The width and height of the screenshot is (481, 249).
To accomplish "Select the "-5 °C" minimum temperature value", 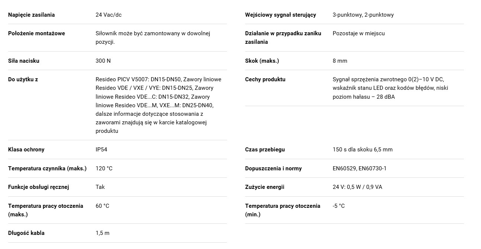I will click(x=339, y=206).
